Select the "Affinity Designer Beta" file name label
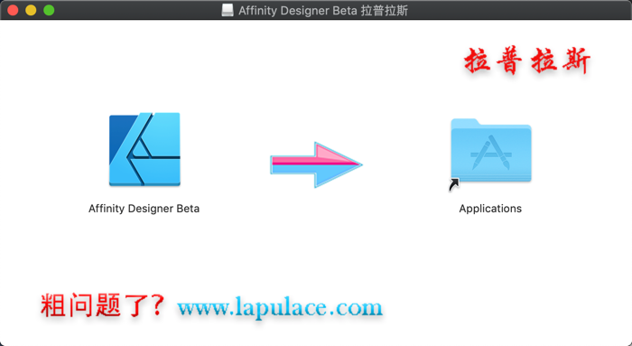The width and height of the screenshot is (632, 346). pos(144,209)
